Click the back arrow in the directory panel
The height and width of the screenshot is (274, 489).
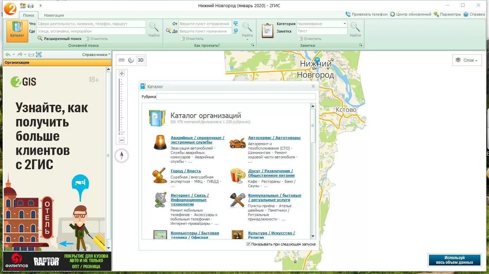pyautogui.click(x=8, y=54)
